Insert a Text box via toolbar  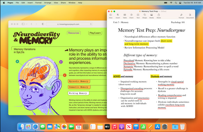[138, 16]
